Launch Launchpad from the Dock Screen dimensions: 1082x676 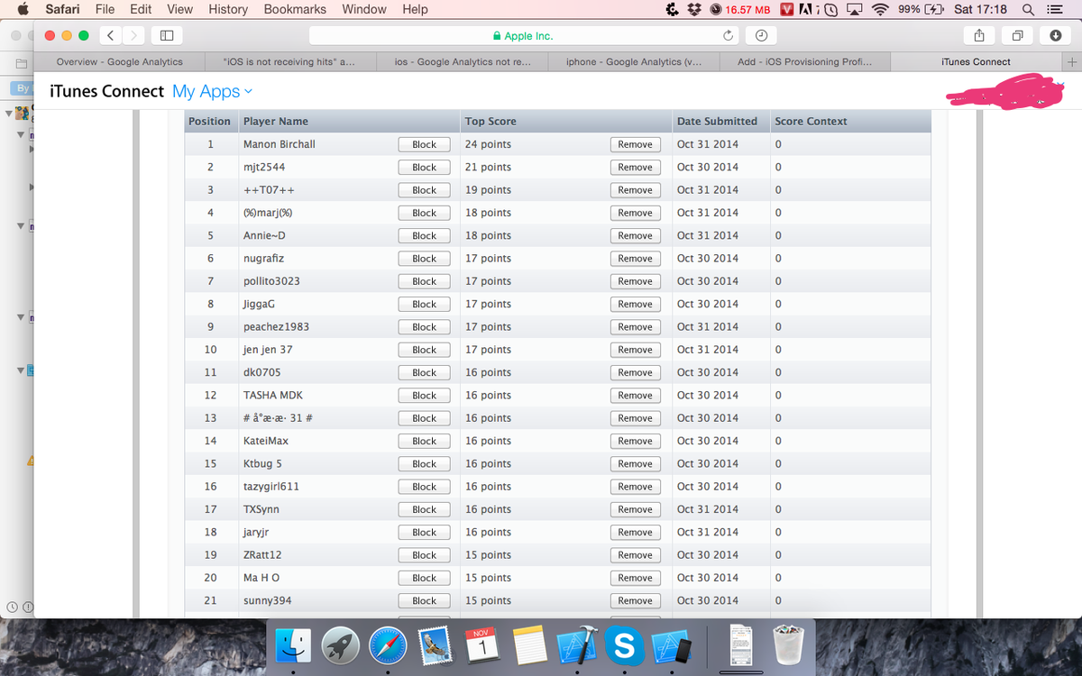tap(341, 645)
